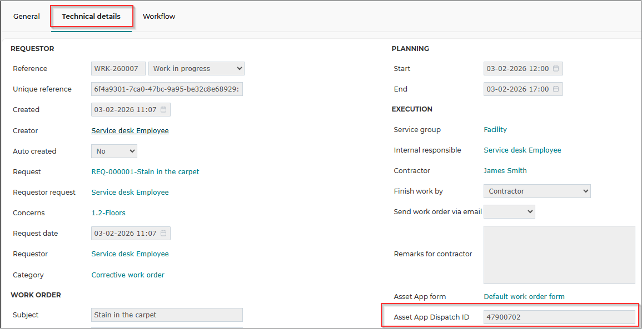Switch to the General tab
The width and height of the screenshot is (642, 329).
(x=27, y=17)
